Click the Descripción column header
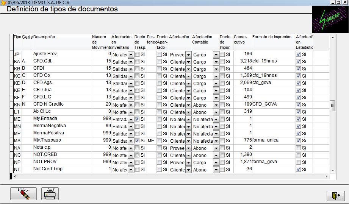Image resolution: width=349 pixels, height=204 pixels. [62, 42]
